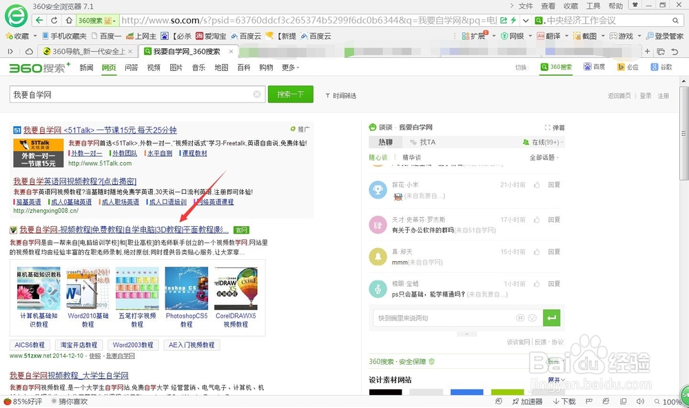Click the emoji smiley in chat input
This screenshot has height=408, width=689.
coord(532,318)
